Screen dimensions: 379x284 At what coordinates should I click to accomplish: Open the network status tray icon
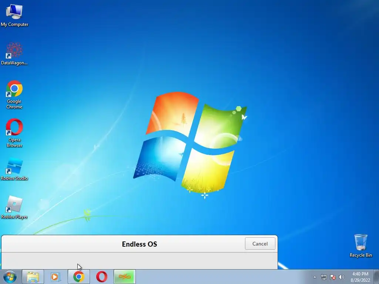tap(323, 277)
